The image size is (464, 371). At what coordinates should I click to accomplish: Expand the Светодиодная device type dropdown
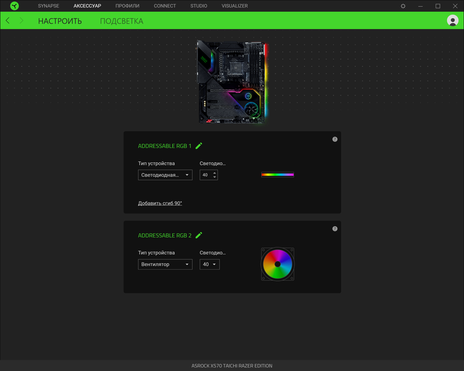[x=165, y=175]
